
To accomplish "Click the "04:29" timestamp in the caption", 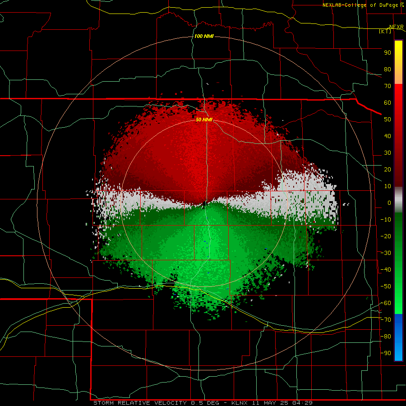I will pyautogui.click(x=303, y=403).
